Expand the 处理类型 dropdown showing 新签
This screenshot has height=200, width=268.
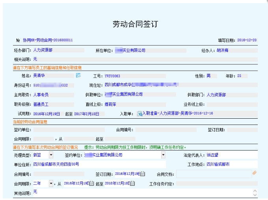[51, 155]
